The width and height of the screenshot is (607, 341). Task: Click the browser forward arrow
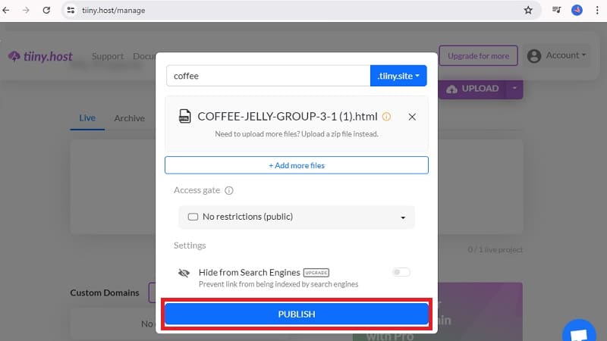pyautogui.click(x=26, y=10)
